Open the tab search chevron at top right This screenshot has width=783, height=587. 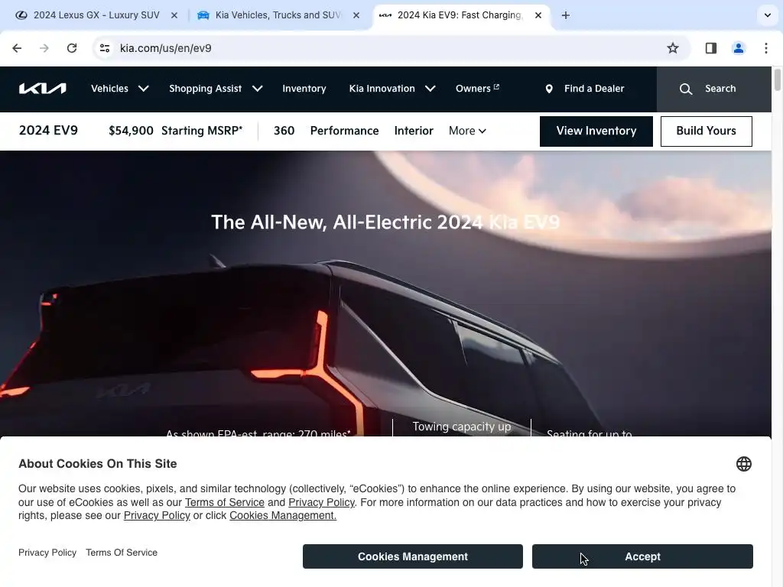(768, 15)
